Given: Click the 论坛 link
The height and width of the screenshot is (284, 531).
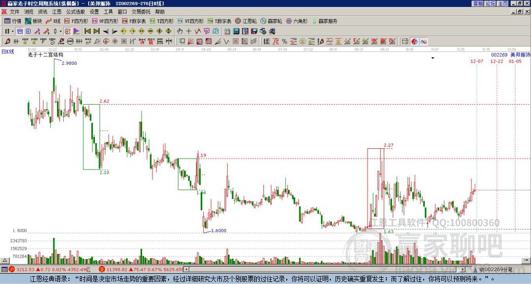Looking at the screenshot, I should (x=490, y=4).
